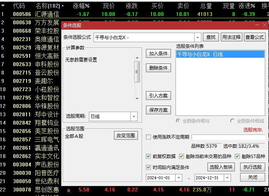This screenshot has width=269, height=196.
Task: Sort by the 涨速% column header
Action: click(247, 6)
